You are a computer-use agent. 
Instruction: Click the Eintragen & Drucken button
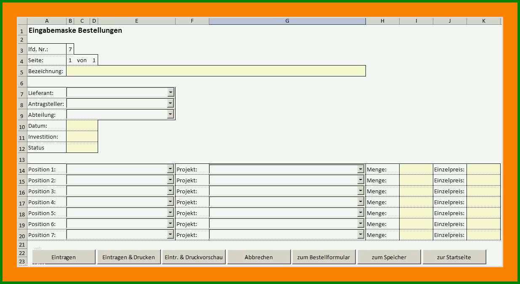click(x=128, y=257)
